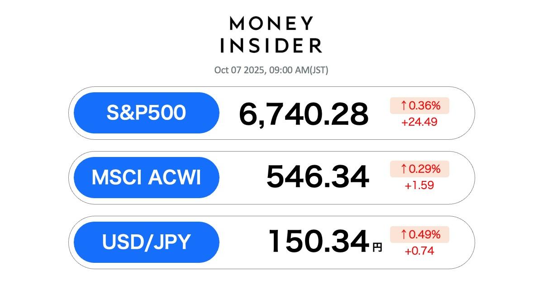
Task: Click the +1.59 point change
Action: point(419,185)
